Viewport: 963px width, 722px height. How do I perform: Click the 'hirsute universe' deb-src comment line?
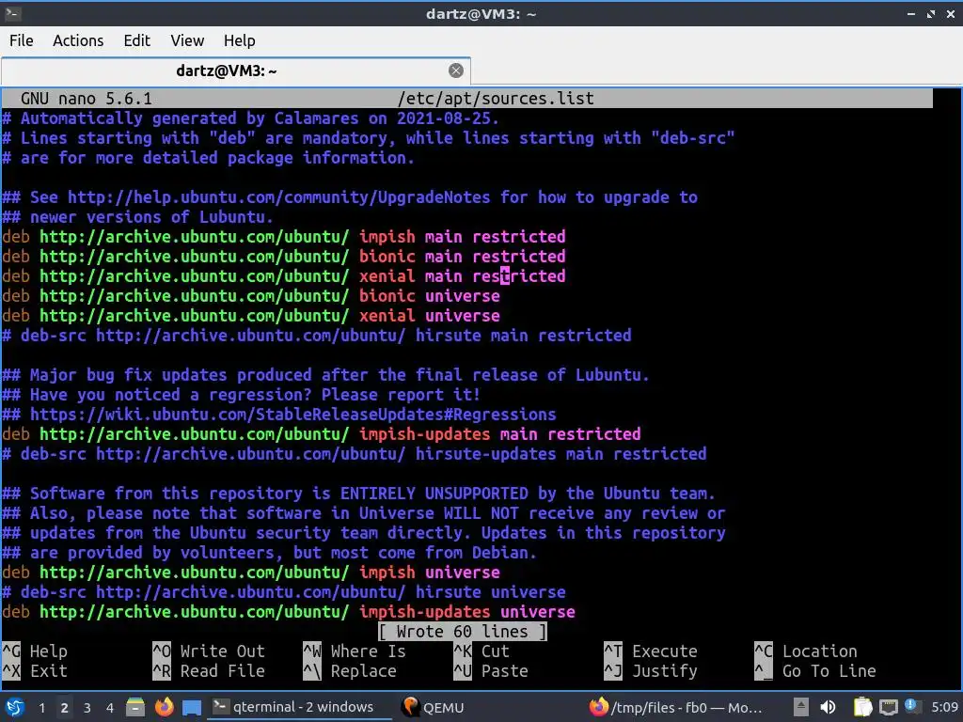(284, 591)
